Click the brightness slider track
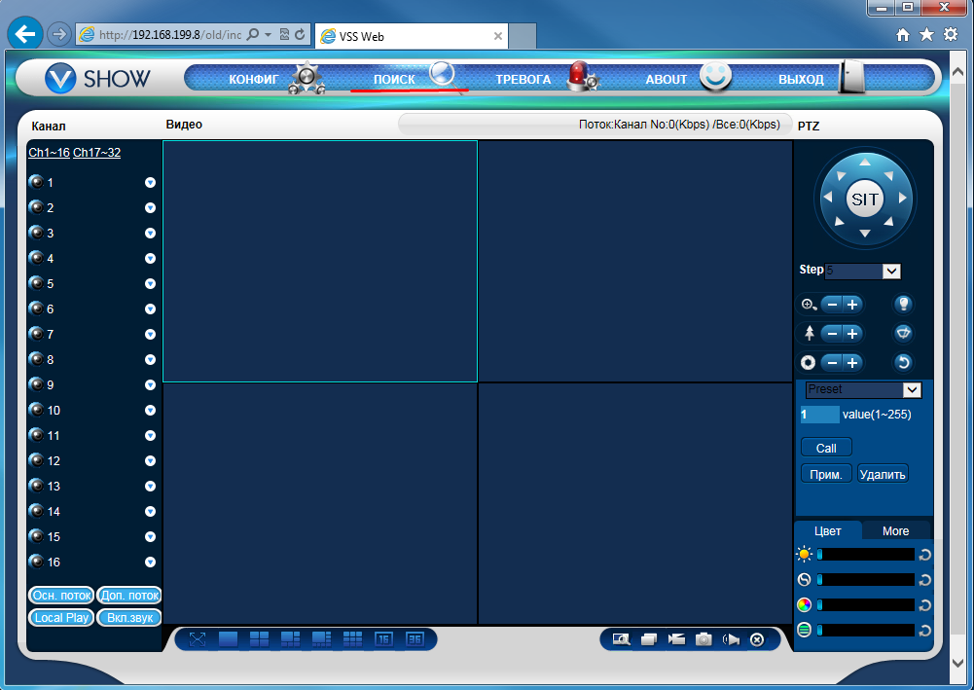The height and width of the screenshot is (690, 974). (x=866, y=555)
